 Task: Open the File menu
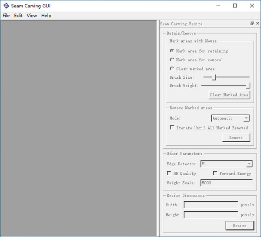6,16
